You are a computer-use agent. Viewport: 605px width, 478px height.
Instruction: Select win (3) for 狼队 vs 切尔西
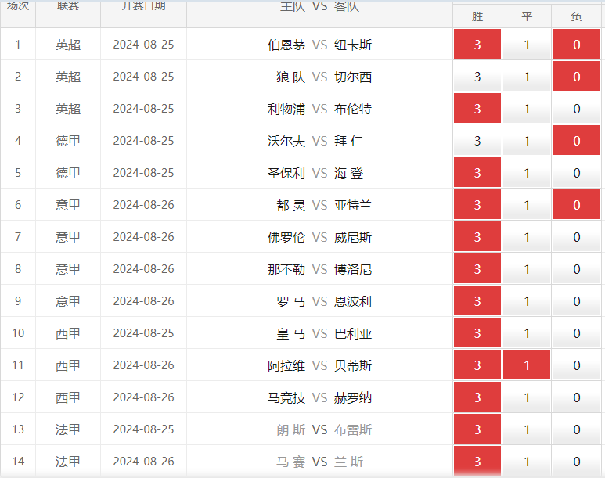[x=477, y=77]
